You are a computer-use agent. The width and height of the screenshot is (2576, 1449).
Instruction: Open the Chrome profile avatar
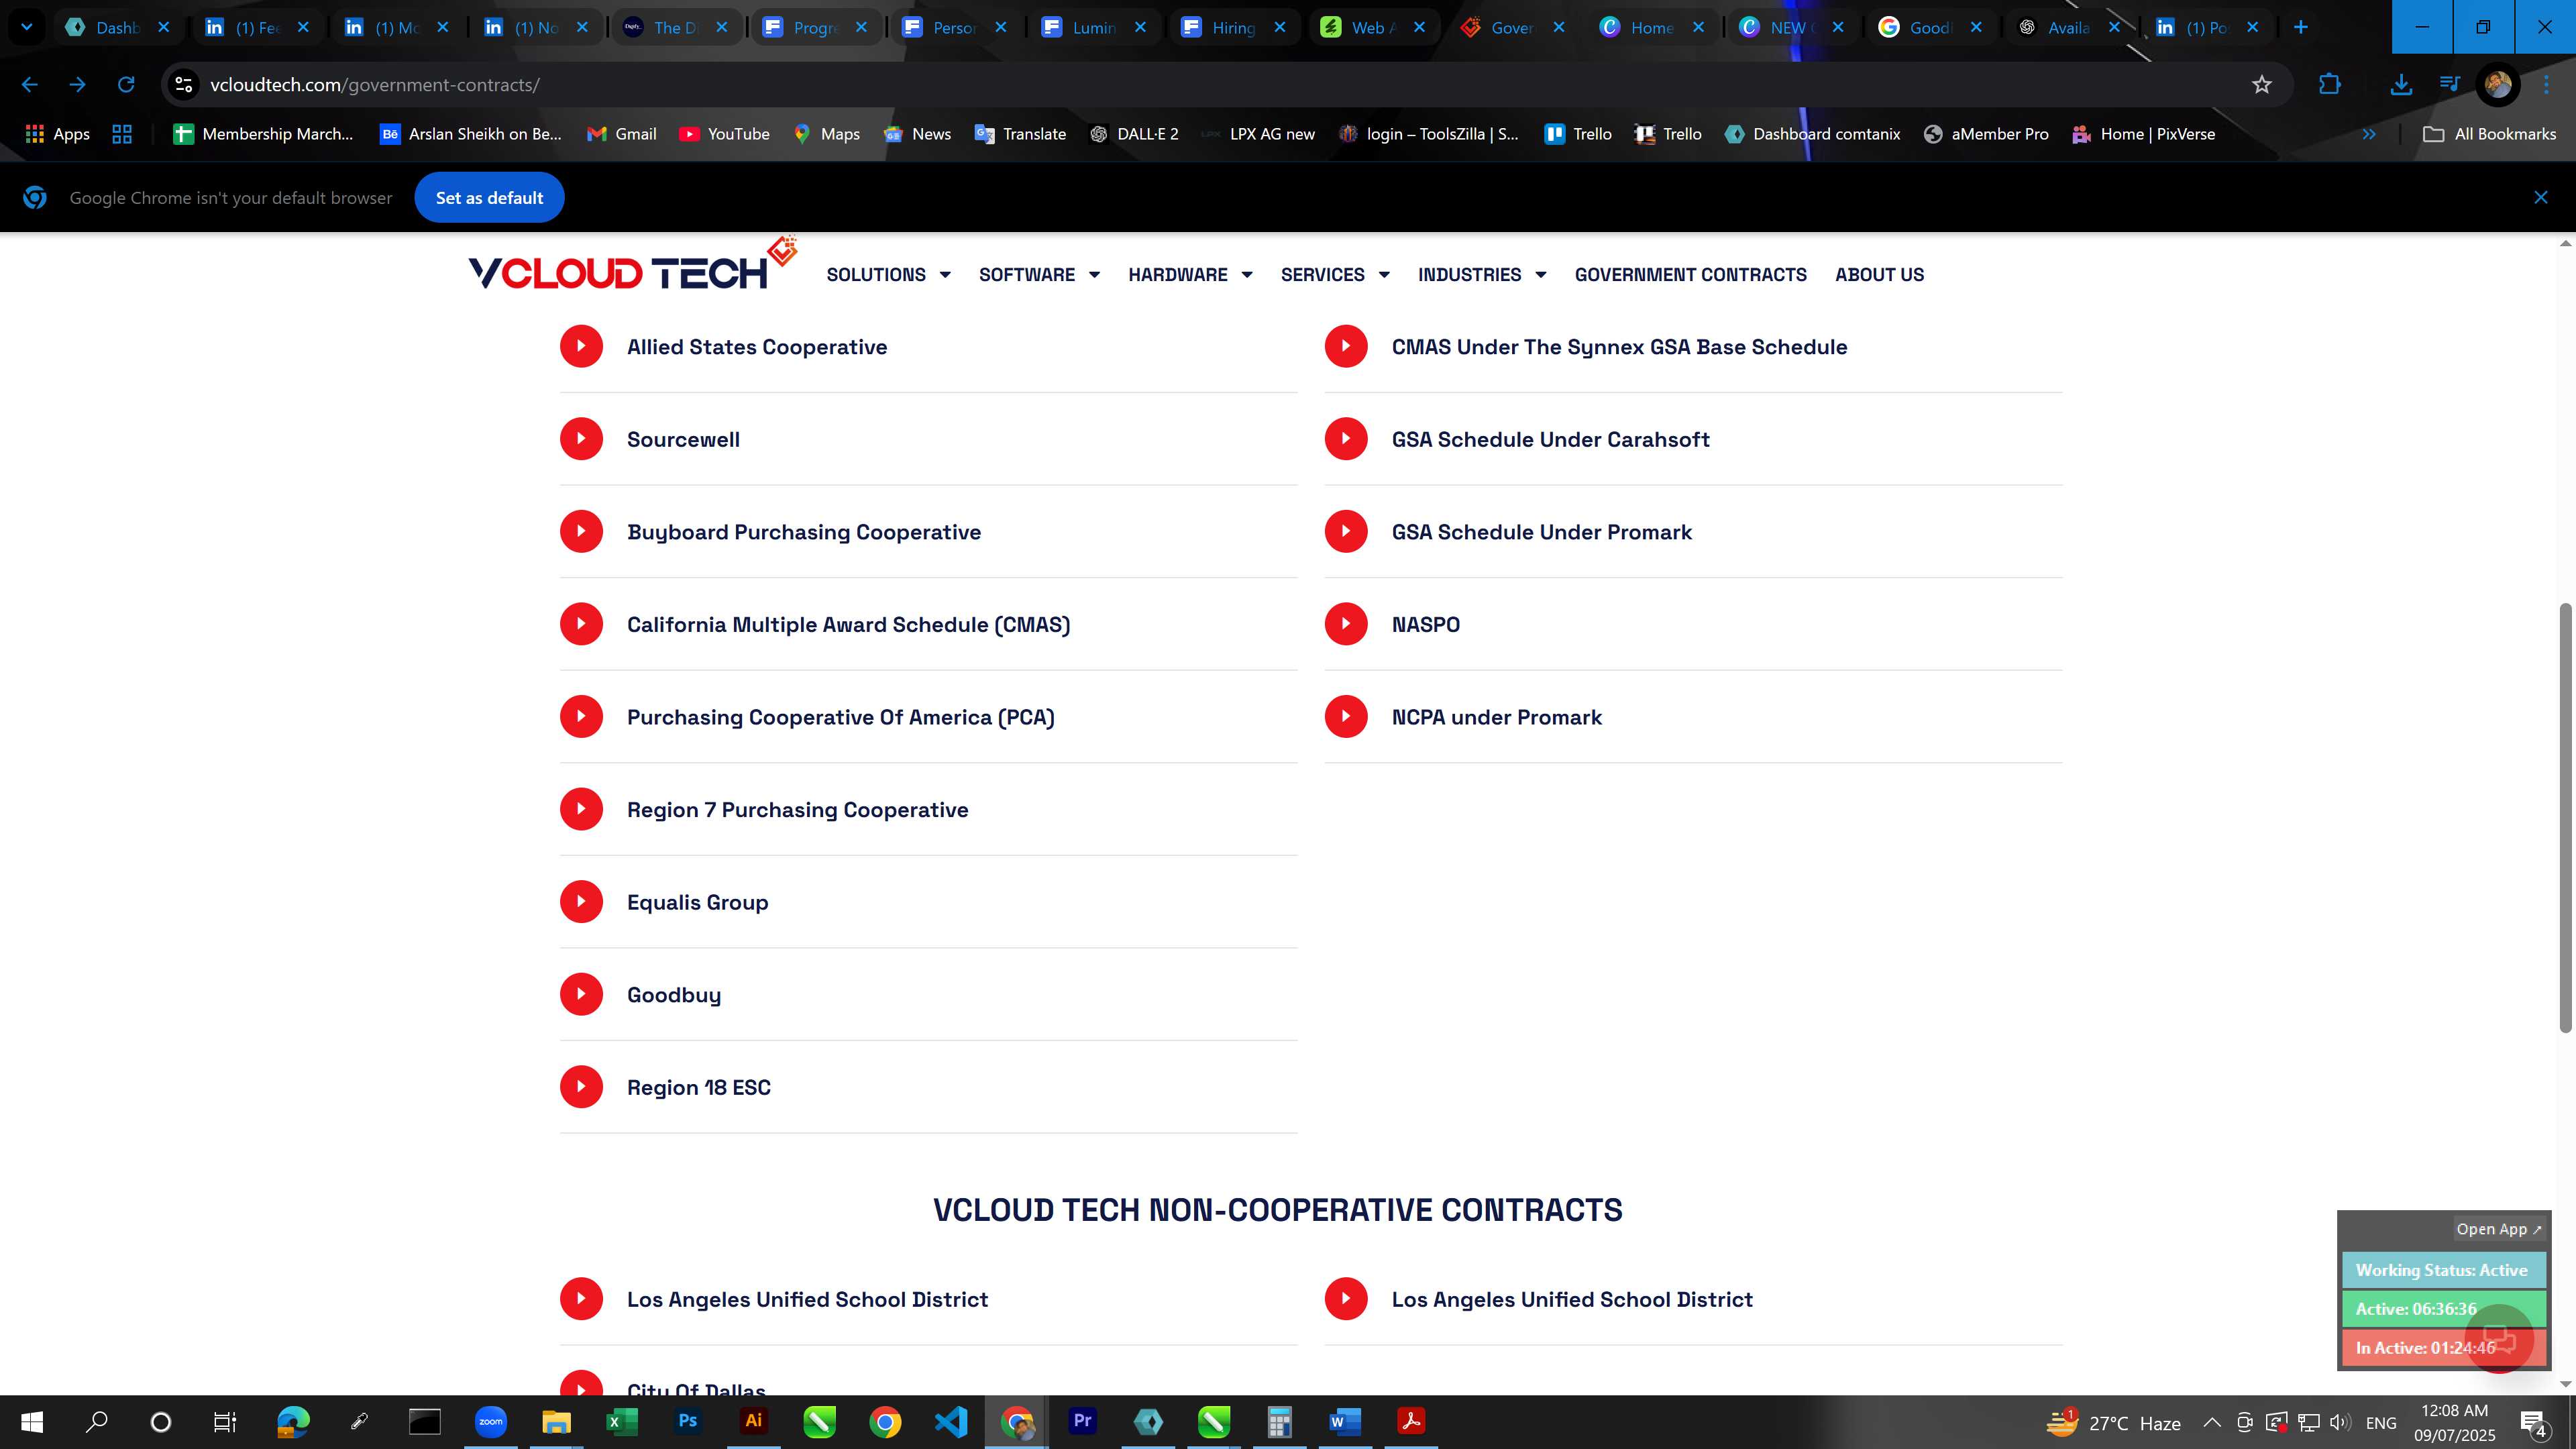point(2497,85)
